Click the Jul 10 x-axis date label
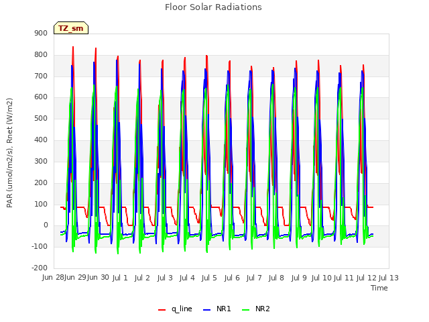The image size is (429, 322). (322, 278)
